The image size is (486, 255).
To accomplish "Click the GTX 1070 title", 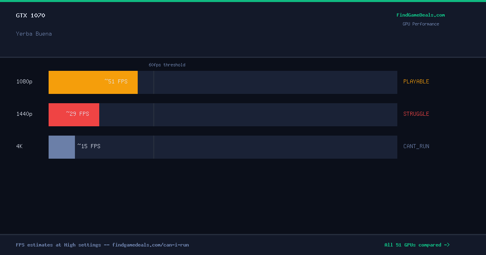I will tap(30, 15).
